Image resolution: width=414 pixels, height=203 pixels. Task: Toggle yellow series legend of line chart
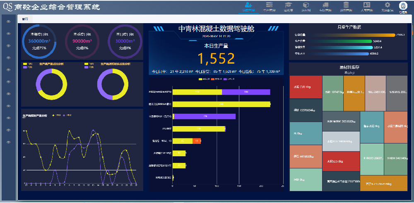56,115
